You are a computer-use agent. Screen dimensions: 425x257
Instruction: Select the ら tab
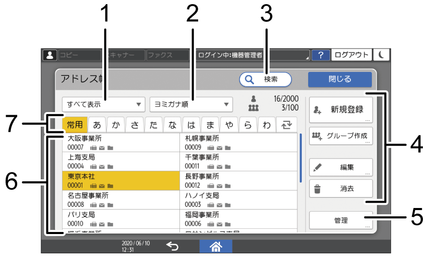(248, 125)
